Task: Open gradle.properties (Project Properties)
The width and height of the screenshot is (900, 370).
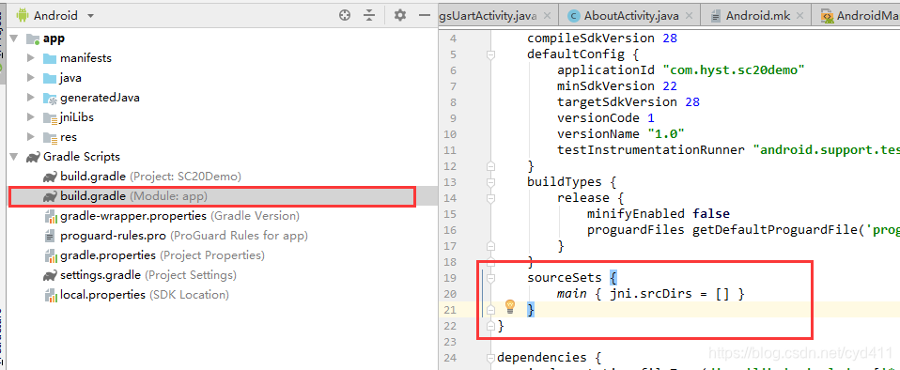Action: [163, 254]
